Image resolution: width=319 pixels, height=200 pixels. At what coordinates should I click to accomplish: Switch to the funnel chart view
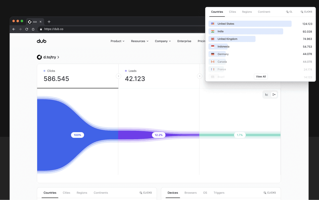pyautogui.click(x=274, y=94)
